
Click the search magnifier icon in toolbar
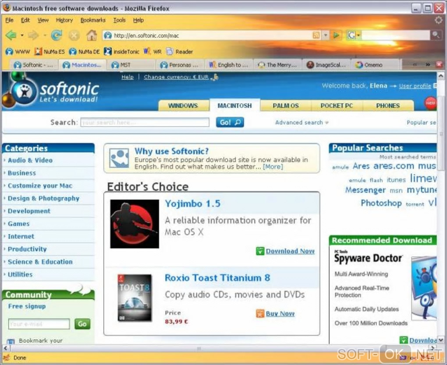[436, 35]
